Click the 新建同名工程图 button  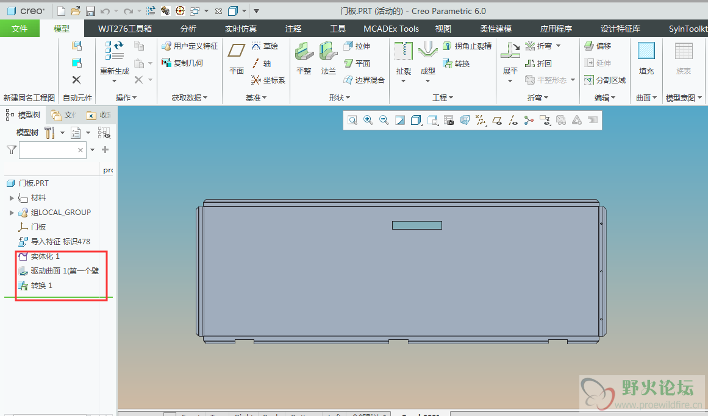coord(29,97)
